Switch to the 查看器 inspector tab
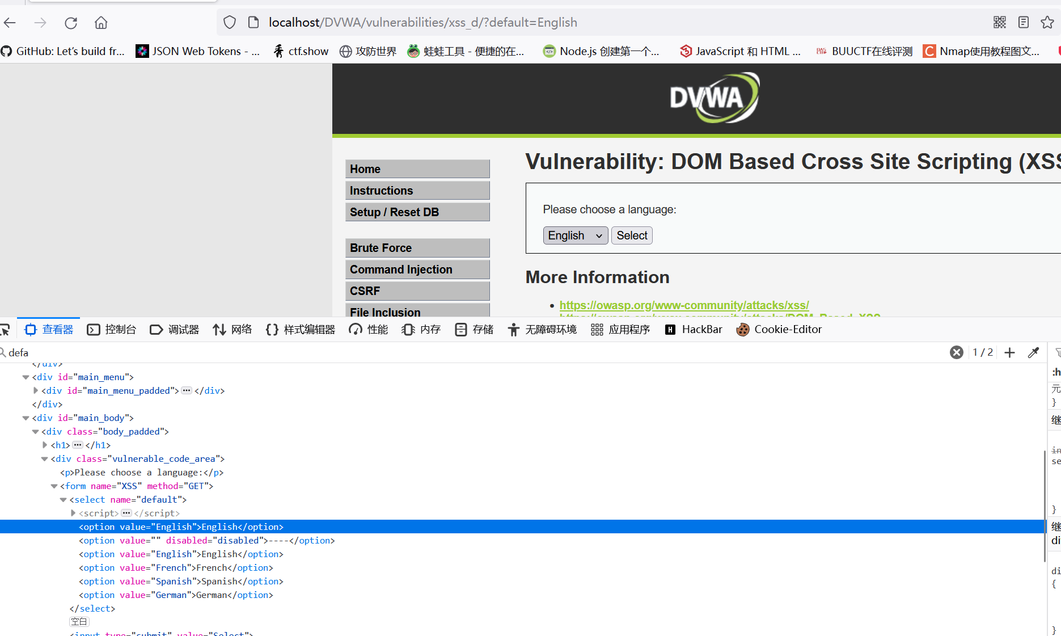The height and width of the screenshot is (636, 1061). 49,330
